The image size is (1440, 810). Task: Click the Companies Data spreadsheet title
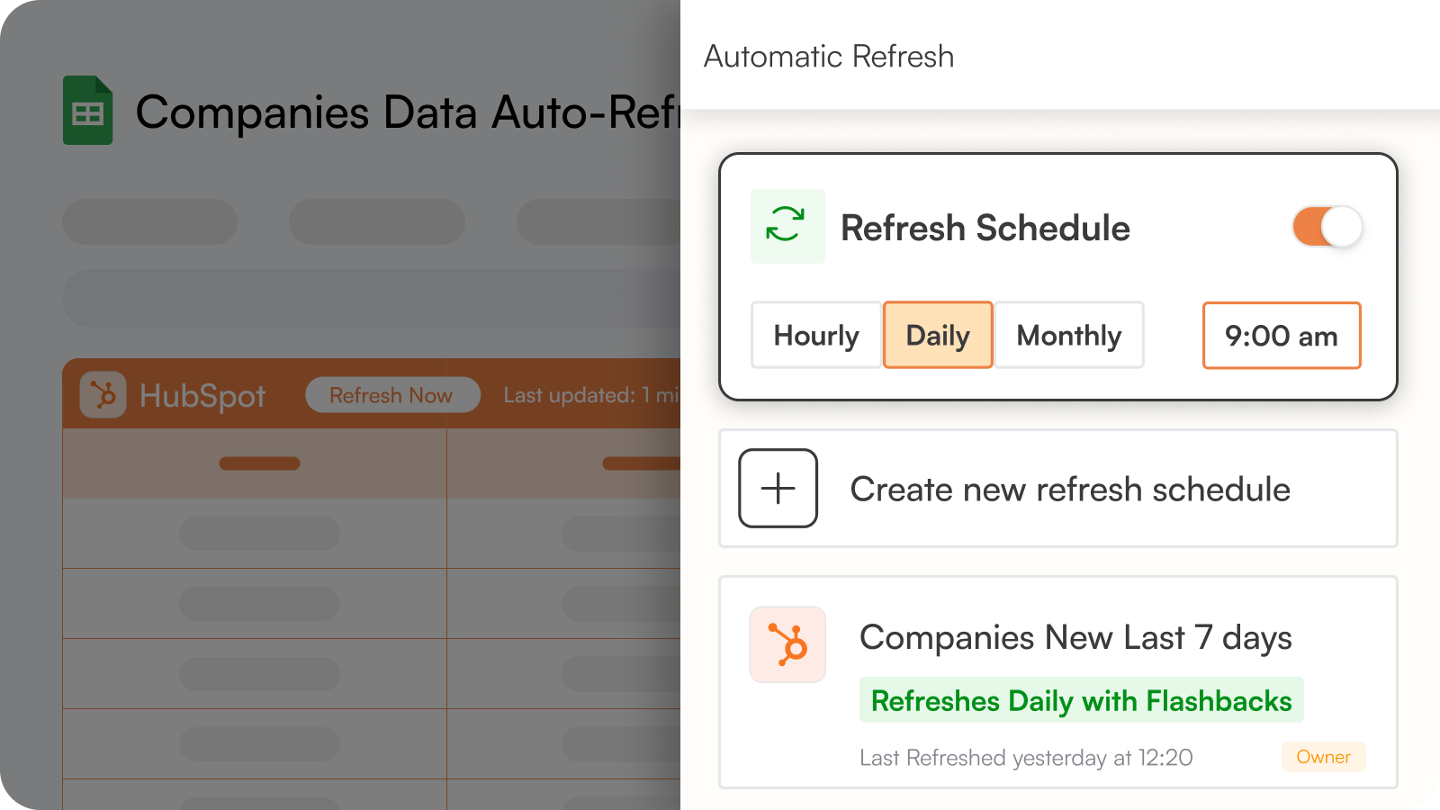click(x=407, y=113)
